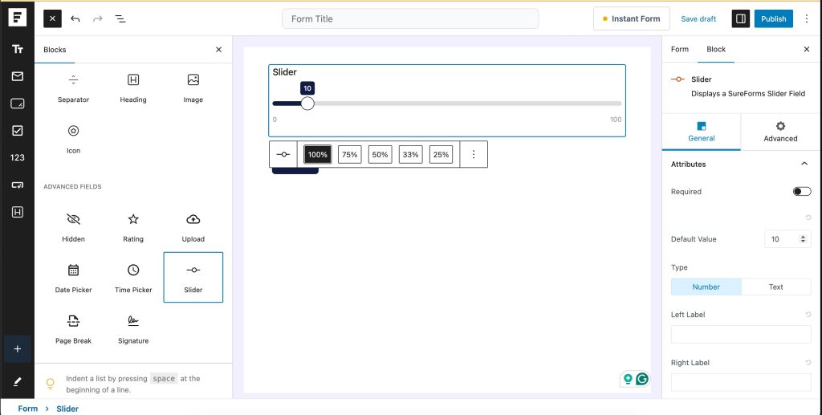
Task: Open the top-right Options kebab menu
Action: 807,18
